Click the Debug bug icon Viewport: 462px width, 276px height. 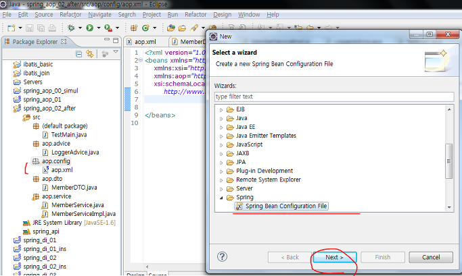[71, 28]
